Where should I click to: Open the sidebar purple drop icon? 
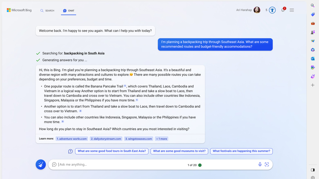click(313, 76)
